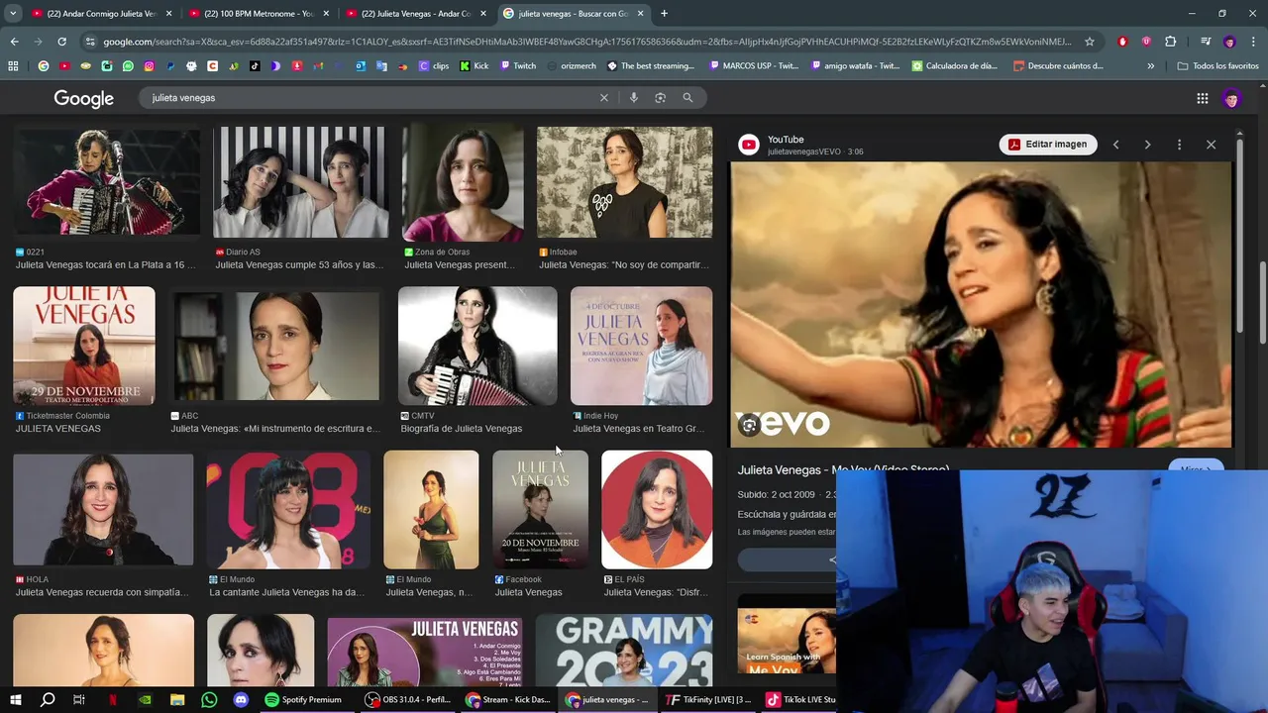1268x713 pixels.
Task: Switch to OBS 31.0.4 in taskbar
Action: tap(407, 700)
